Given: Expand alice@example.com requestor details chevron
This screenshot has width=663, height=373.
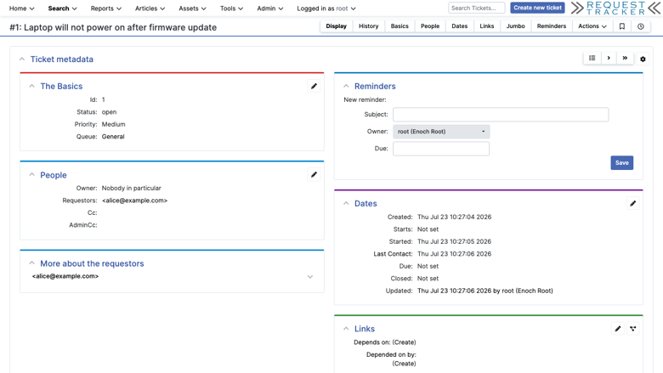Looking at the screenshot, I should pos(310,277).
